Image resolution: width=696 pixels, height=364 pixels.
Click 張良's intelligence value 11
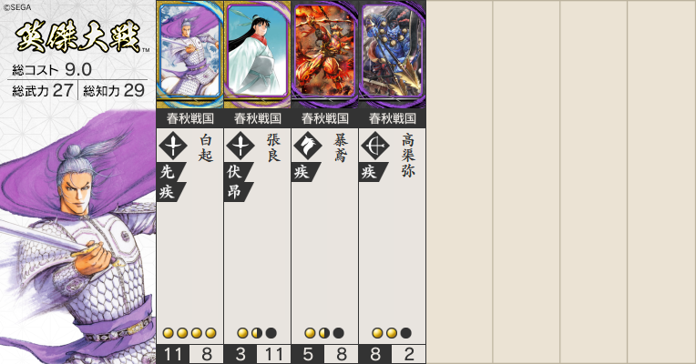coord(274,354)
